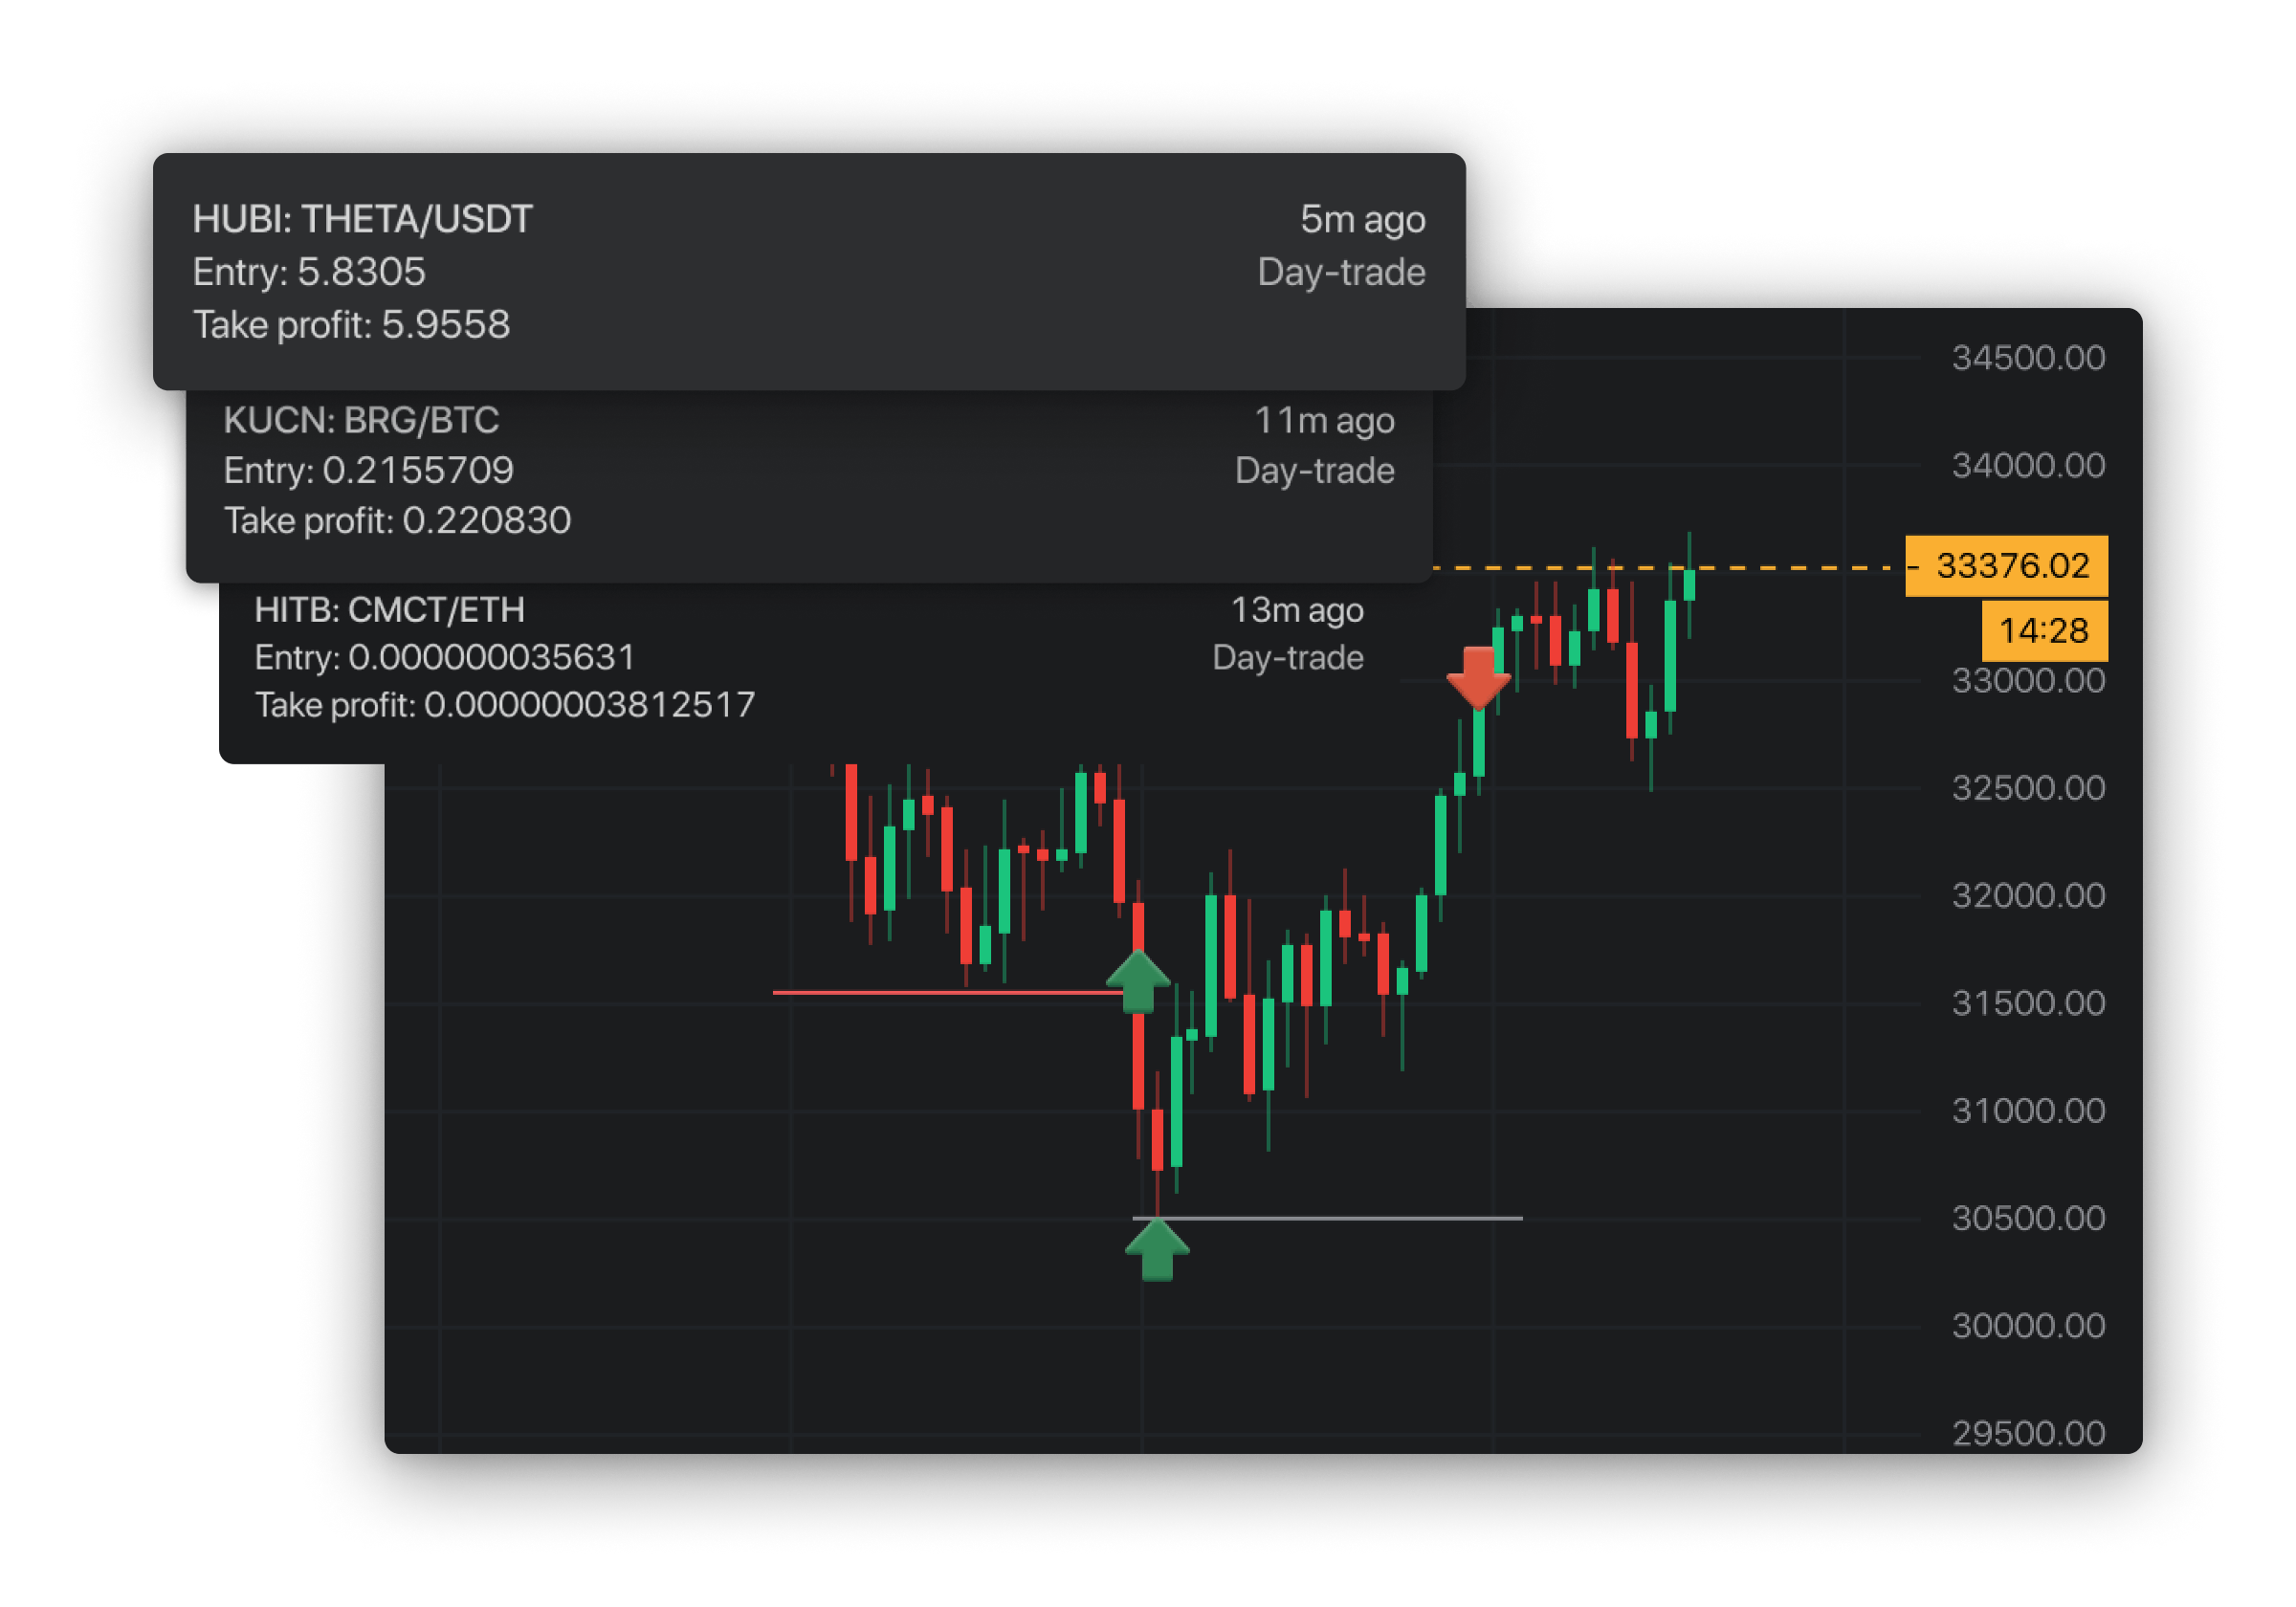Click the 32500.00 price axis label
This screenshot has height=1607, width=2296.
tap(2028, 788)
